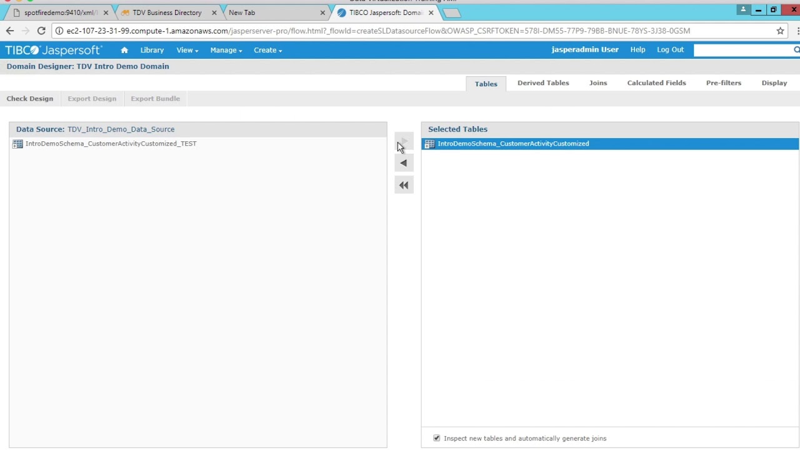Click the Log Out link

point(670,50)
